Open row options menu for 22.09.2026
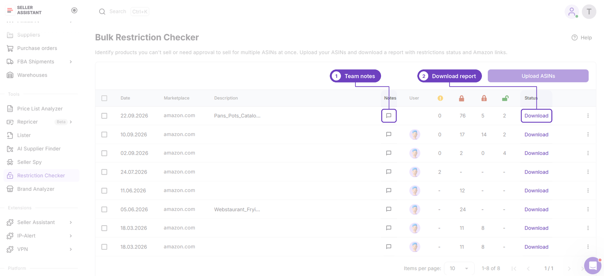The width and height of the screenshot is (604, 276). pos(588,116)
